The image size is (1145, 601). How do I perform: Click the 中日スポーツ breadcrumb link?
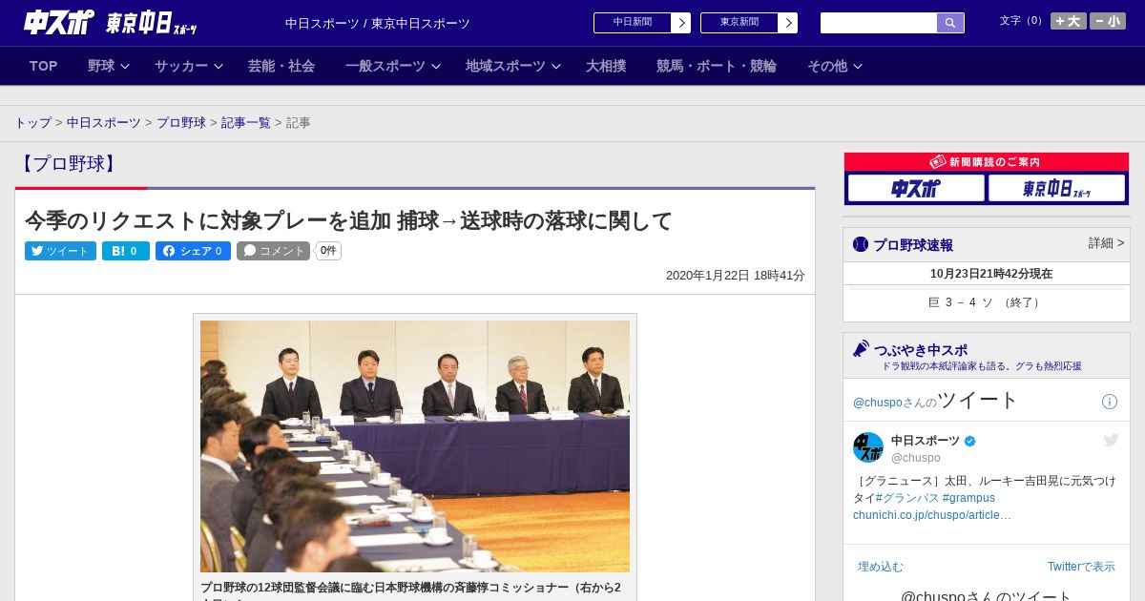tap(104, 123)
